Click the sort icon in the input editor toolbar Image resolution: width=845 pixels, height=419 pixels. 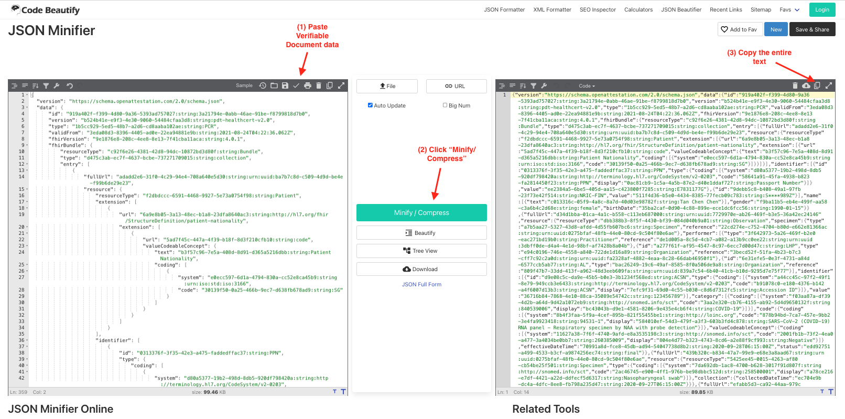pos(35,85)
